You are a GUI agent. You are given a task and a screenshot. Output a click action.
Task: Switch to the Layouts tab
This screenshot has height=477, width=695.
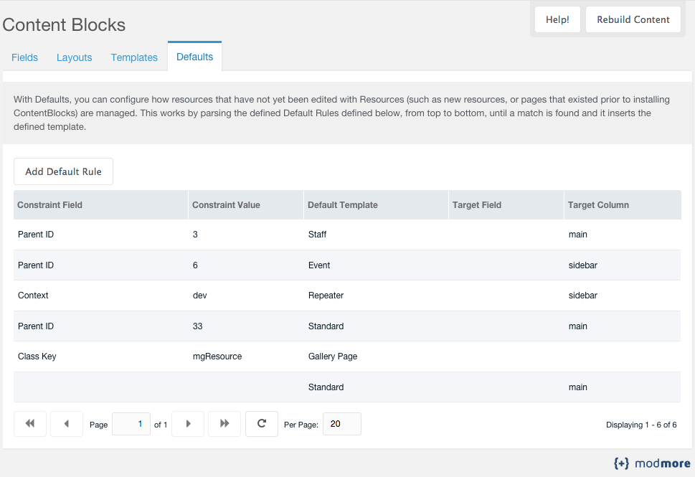click(75, 57)
